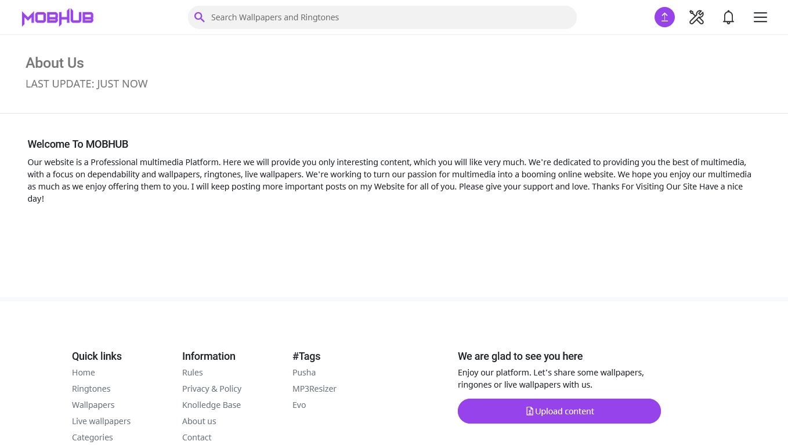
Task: Click the #Tags footer heading
Action: (306, 356)
